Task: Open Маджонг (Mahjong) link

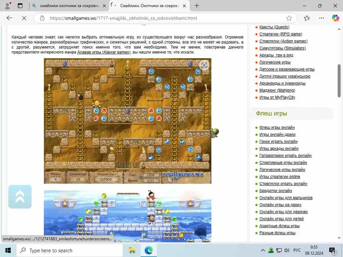Action: point(277,90)
